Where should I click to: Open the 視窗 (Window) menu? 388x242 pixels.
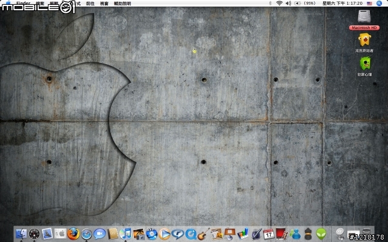(104, 4)
